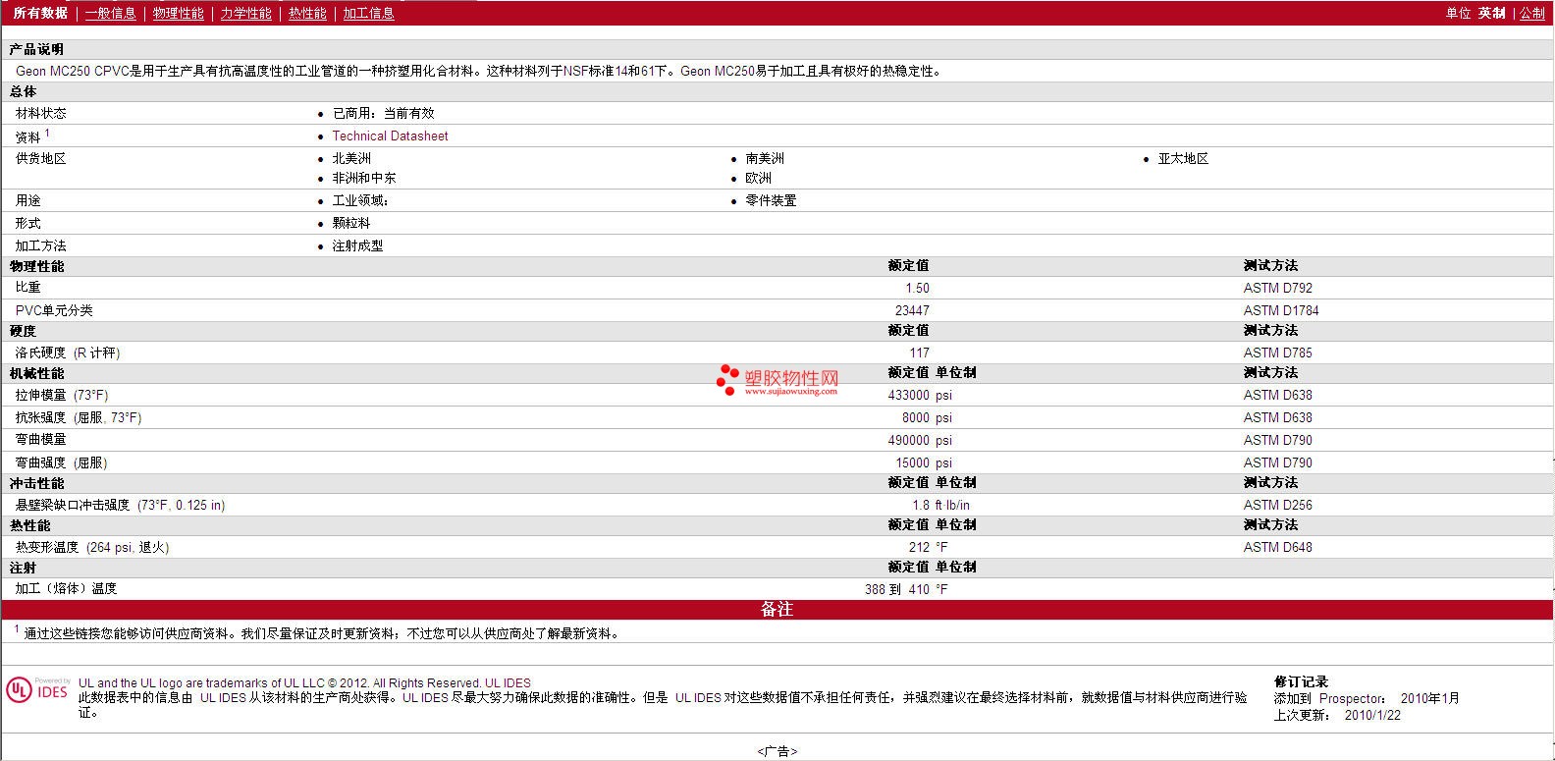Image resolution: width=1555 pixels, height=761 pixels.
Task: Switch units to 公制
Action: pyautogui.click(x=1532, y=13)
